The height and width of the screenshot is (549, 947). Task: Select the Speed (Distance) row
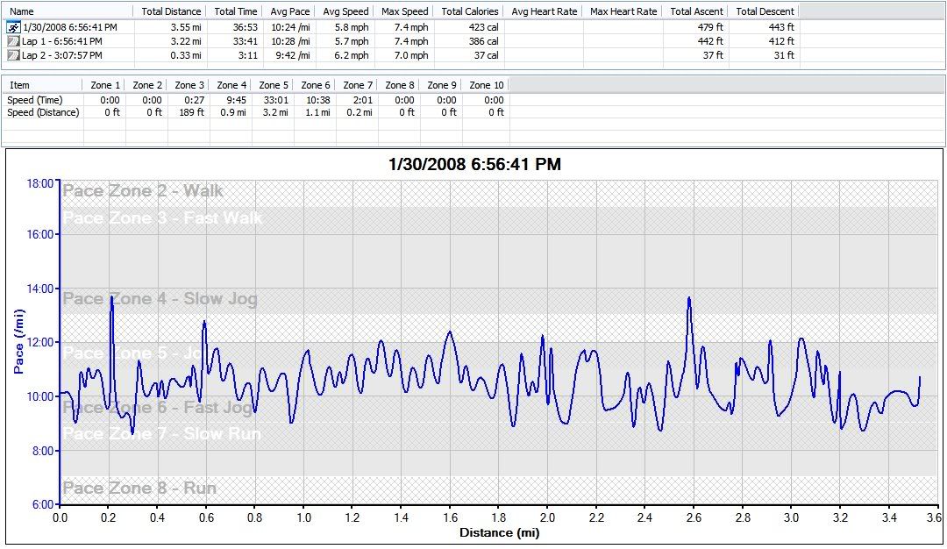pos(43,112)
